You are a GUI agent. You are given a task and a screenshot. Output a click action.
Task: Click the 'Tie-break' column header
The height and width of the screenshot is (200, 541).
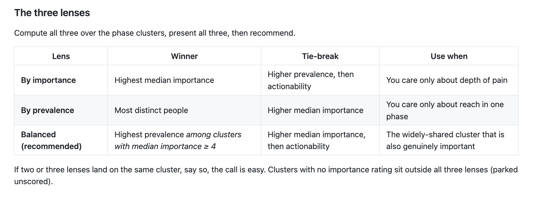[320, 56]
